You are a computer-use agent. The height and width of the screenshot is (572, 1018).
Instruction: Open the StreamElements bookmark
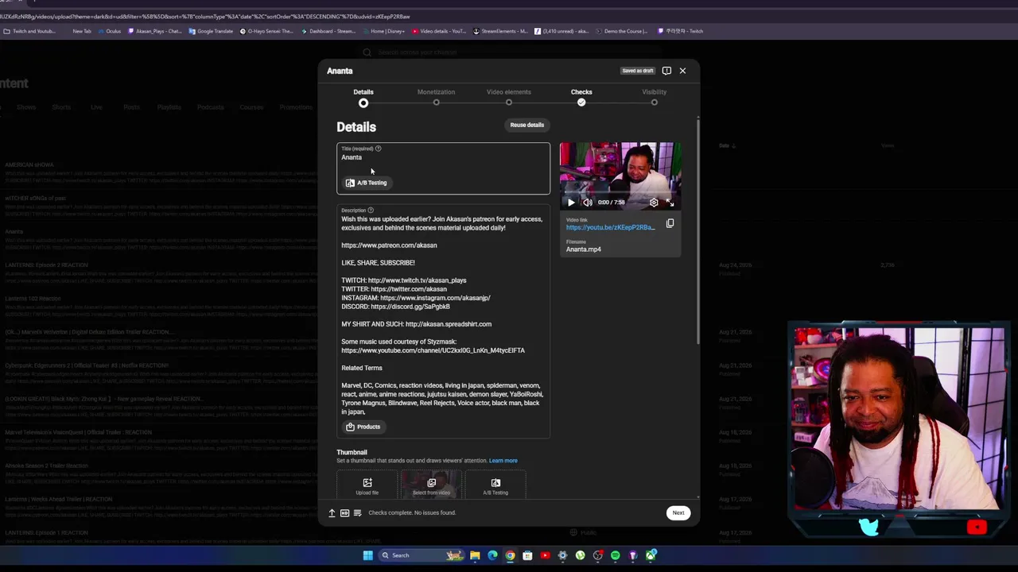point(500,31)
